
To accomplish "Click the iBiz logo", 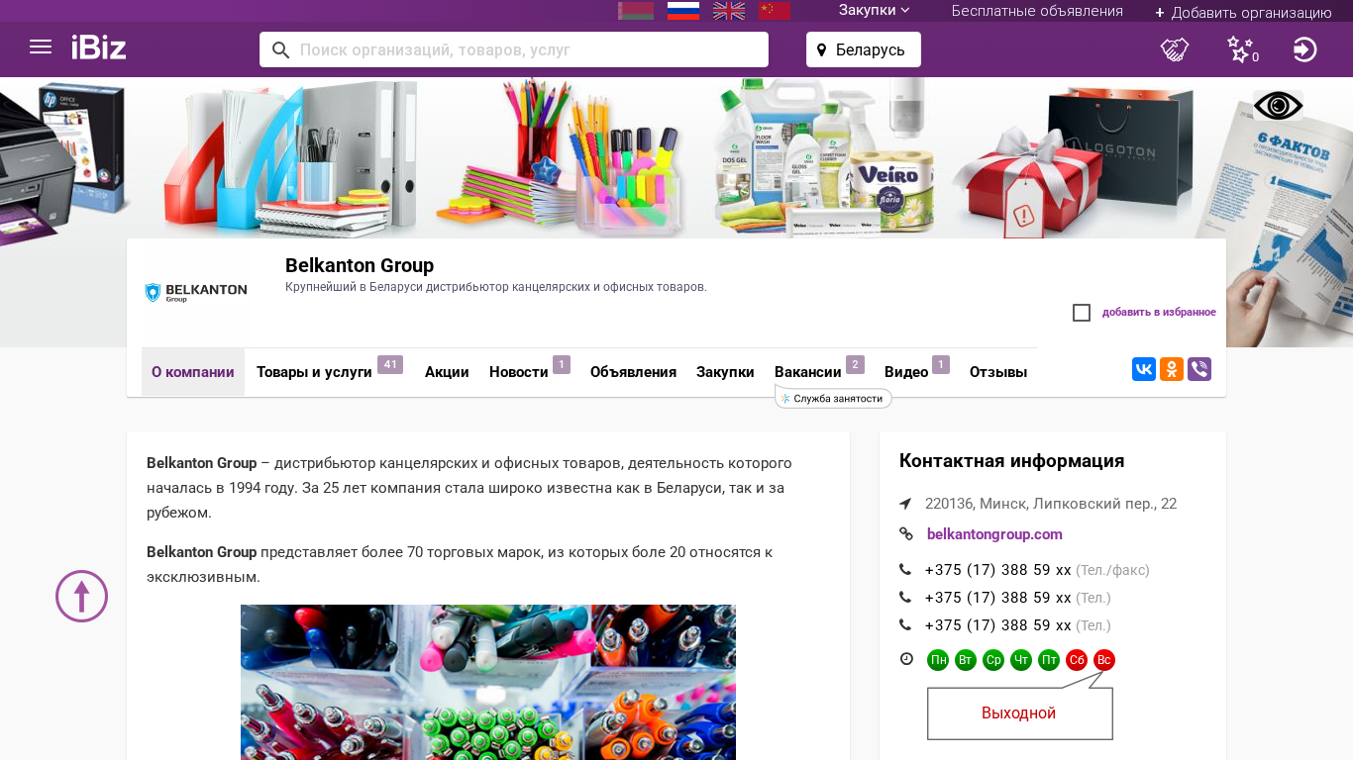I will click(99, 47).
